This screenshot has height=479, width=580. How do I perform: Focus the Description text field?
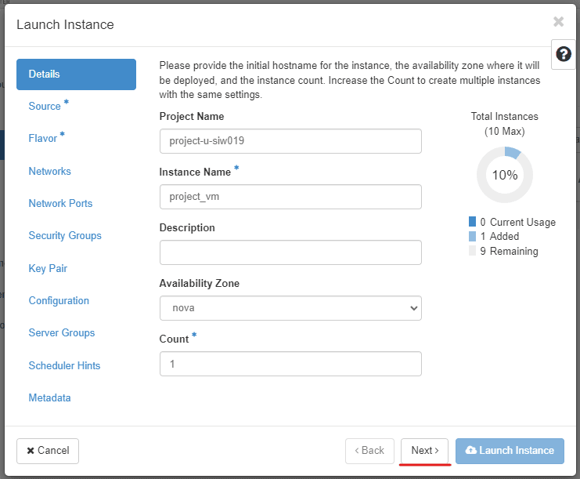tap(290, 252)
